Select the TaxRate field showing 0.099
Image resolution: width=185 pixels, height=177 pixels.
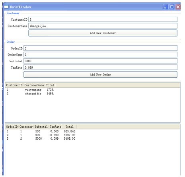point(100,67)
